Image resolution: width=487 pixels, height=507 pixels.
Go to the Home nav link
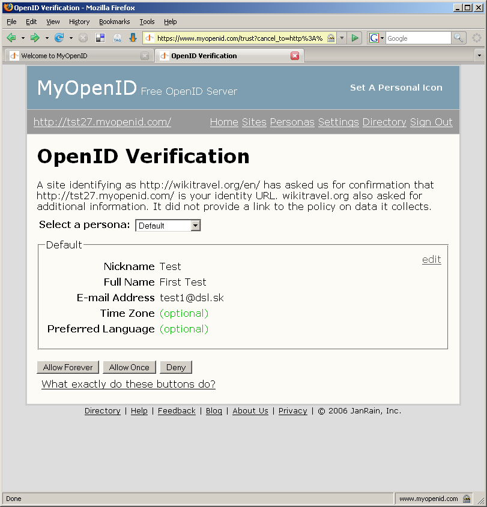click(x=224, y=122)
